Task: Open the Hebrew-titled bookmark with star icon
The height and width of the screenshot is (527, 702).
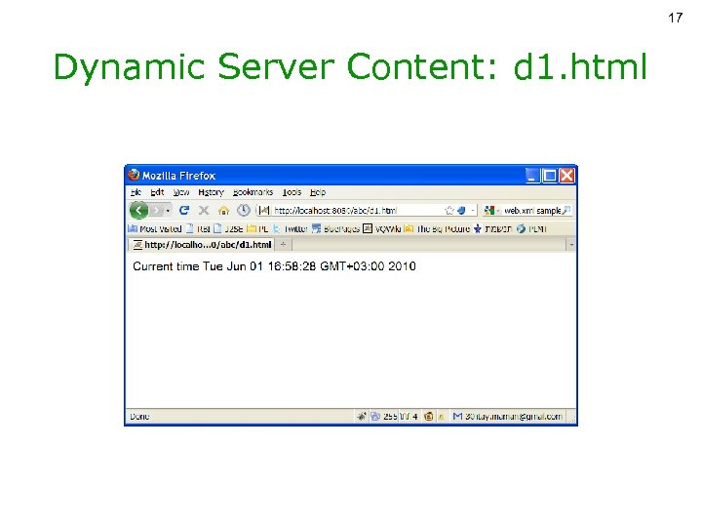Action: 492,229
